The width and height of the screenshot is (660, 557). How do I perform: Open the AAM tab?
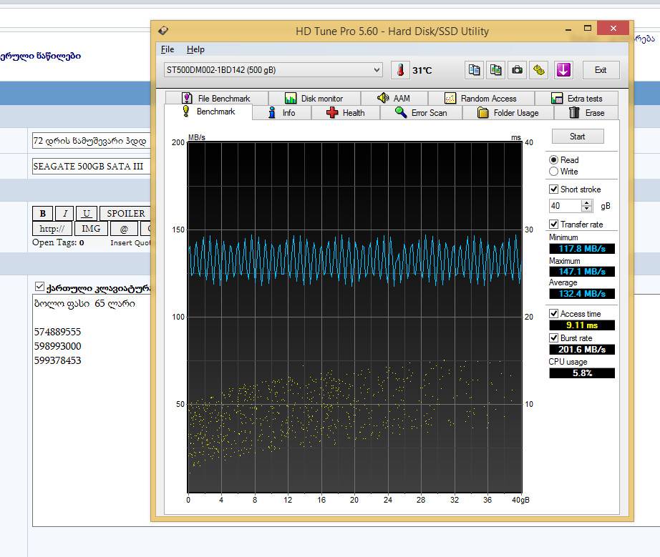pyautogui.click(x=394, y=98)
